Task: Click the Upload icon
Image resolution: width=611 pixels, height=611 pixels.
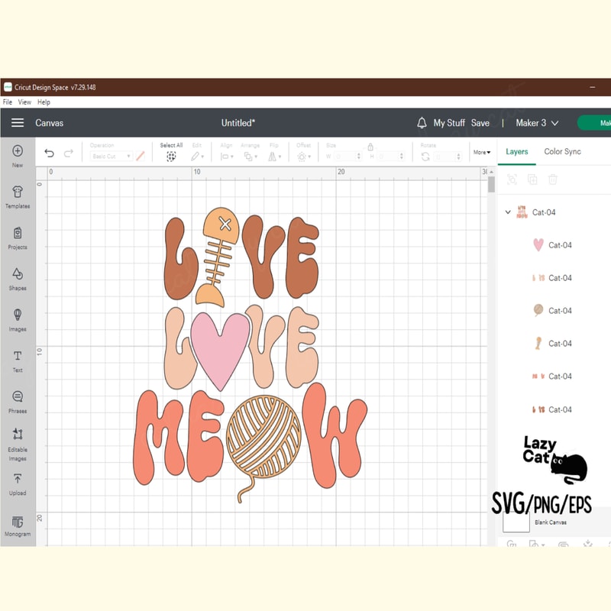Action: (18, 480)
